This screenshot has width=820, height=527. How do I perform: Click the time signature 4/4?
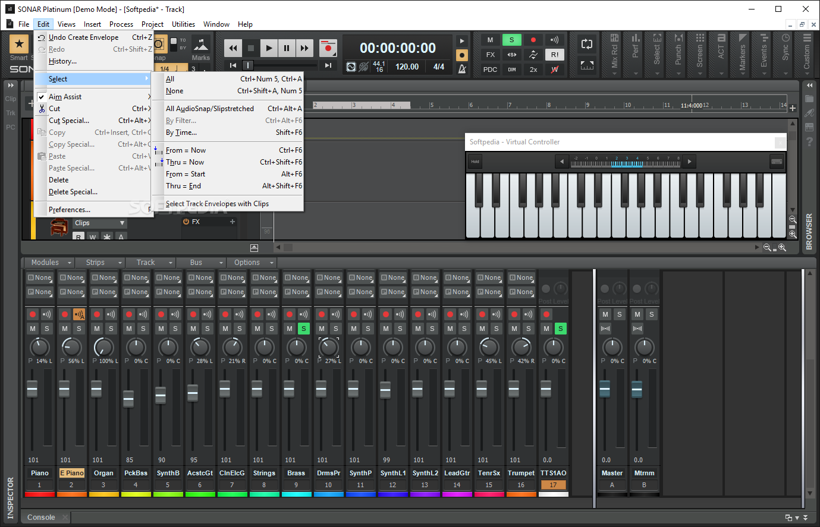439,67
